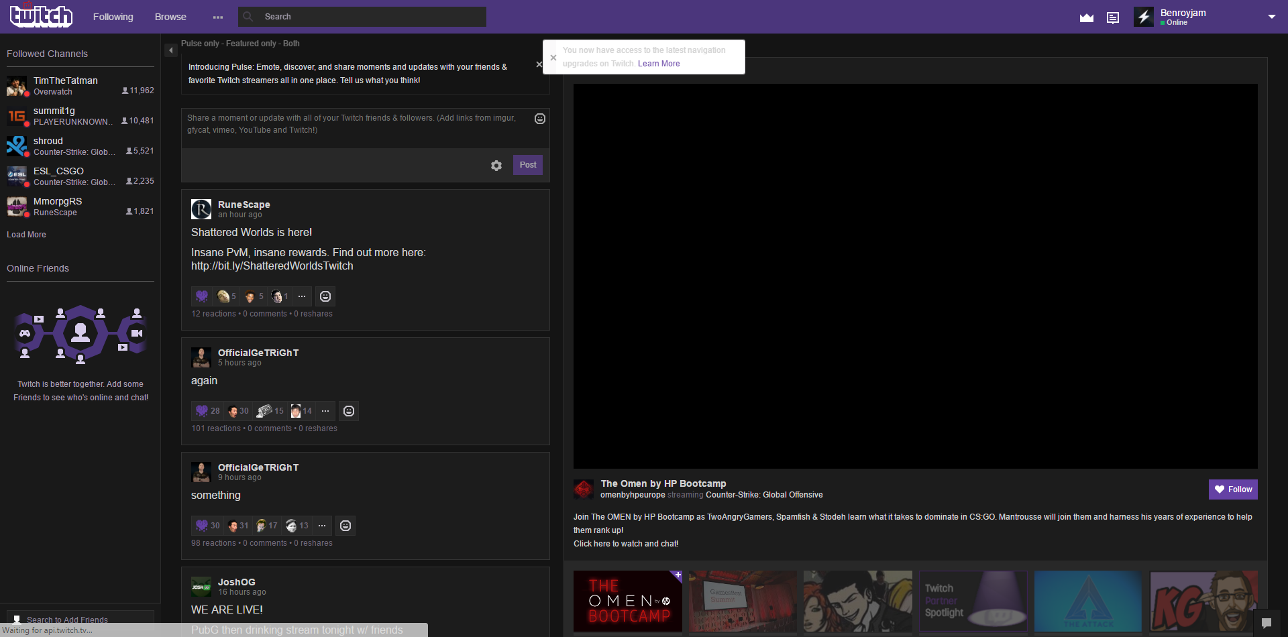This screenshot has width=1288, height=637.
Task: Open the Online status under Benroyjam
Action: click(1174, 23)
